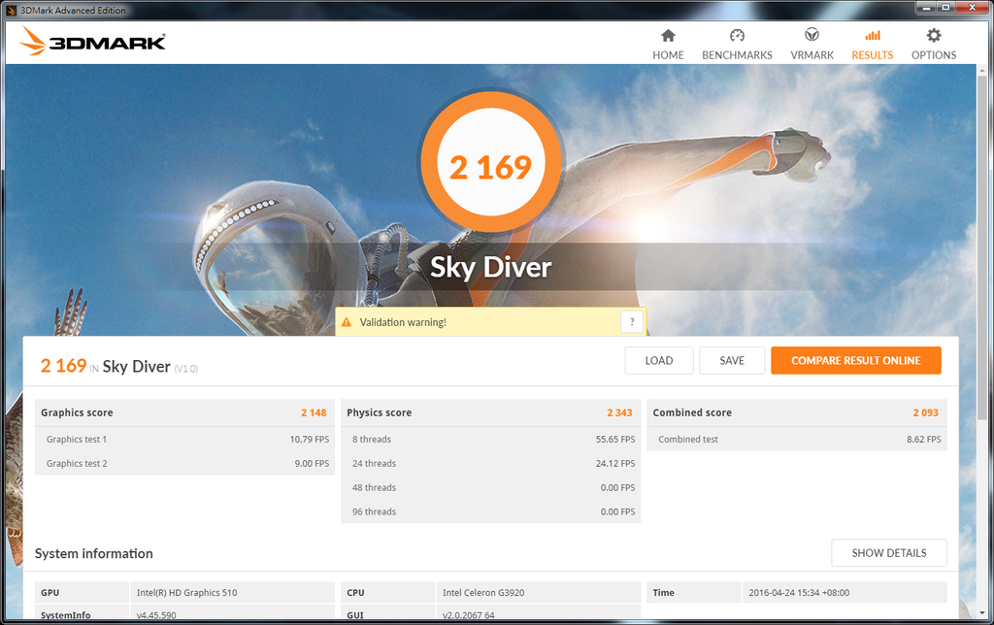Click the question mark help button
This screenshot has width=994, height=625.
632,322
